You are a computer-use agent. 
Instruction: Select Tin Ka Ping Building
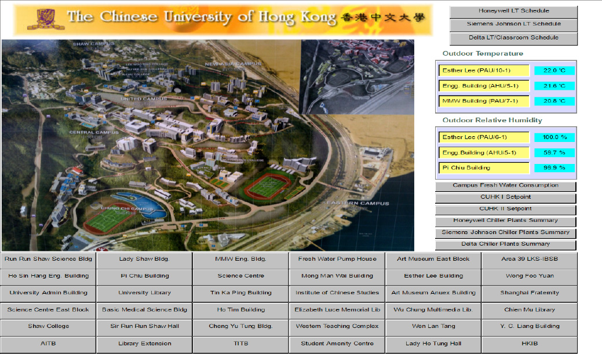click(x=240, y=294)
